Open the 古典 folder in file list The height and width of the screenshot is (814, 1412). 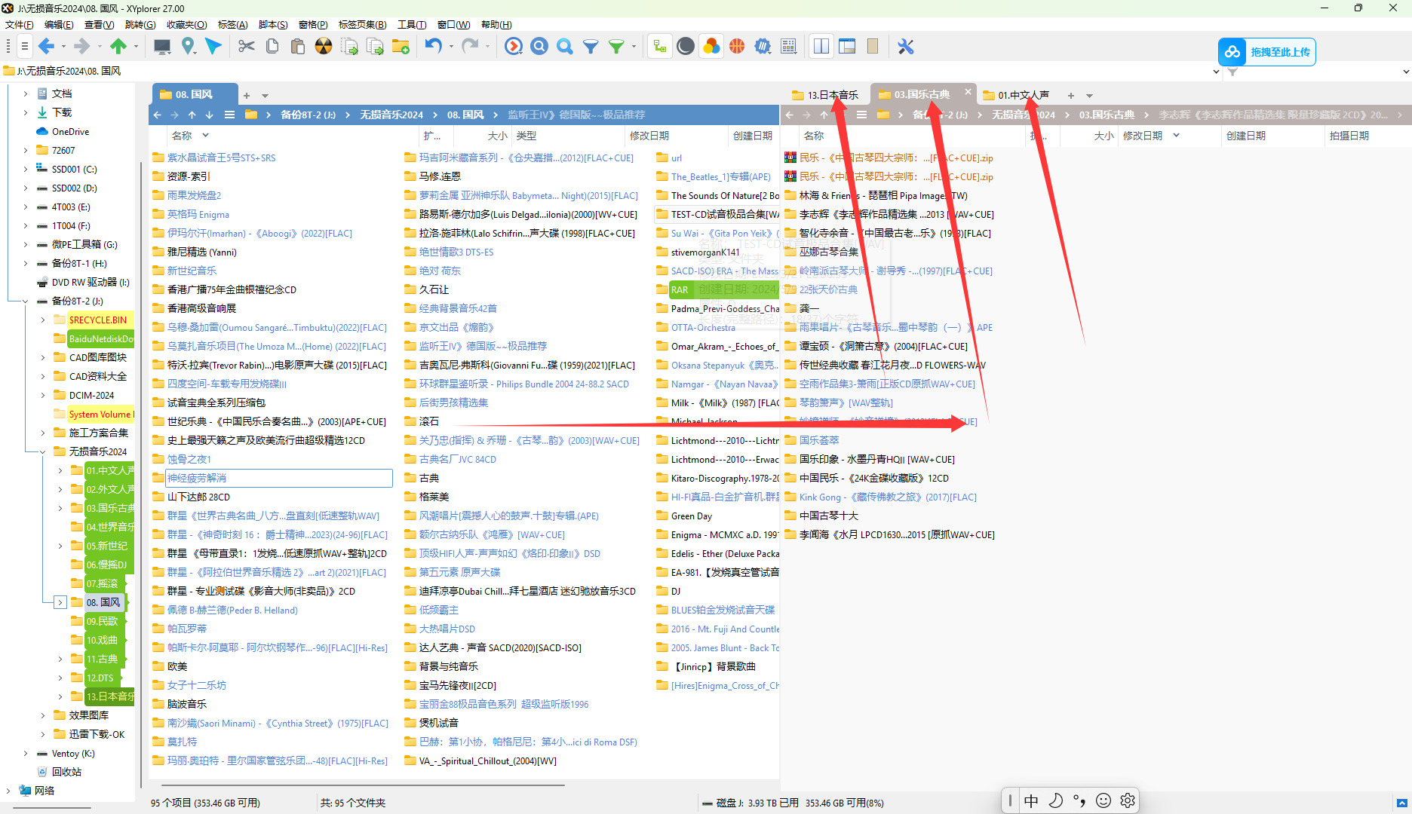428,478
